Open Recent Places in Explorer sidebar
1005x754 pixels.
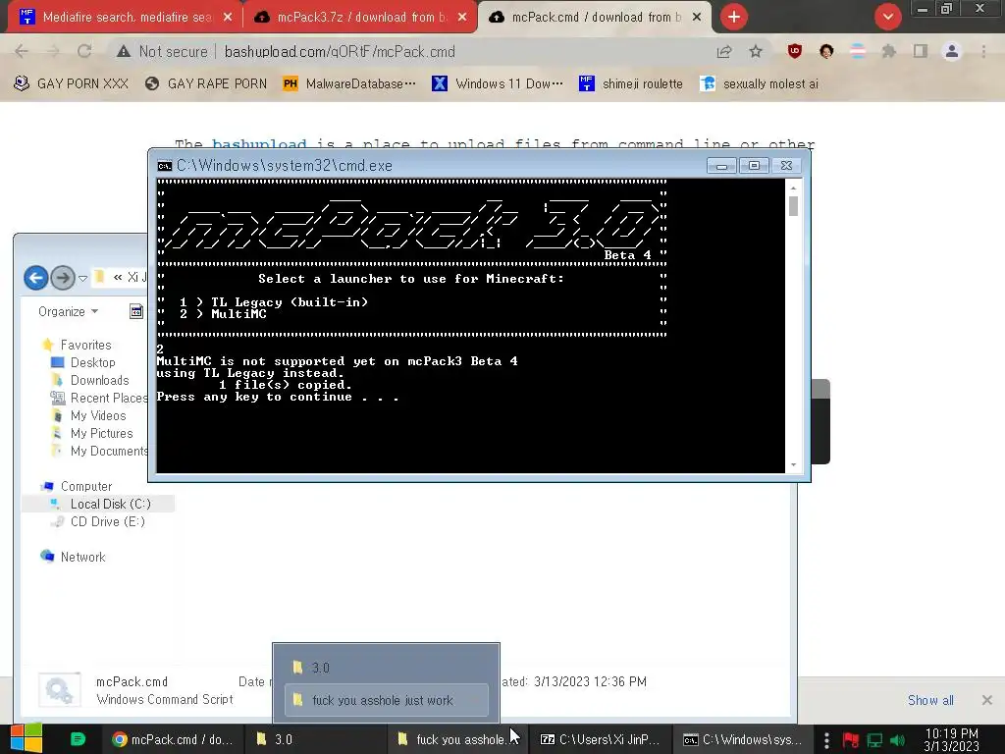(x=99, y=399)
